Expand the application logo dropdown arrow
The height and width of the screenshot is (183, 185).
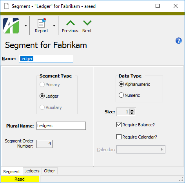pyautogui.click(x=26, y=26)
